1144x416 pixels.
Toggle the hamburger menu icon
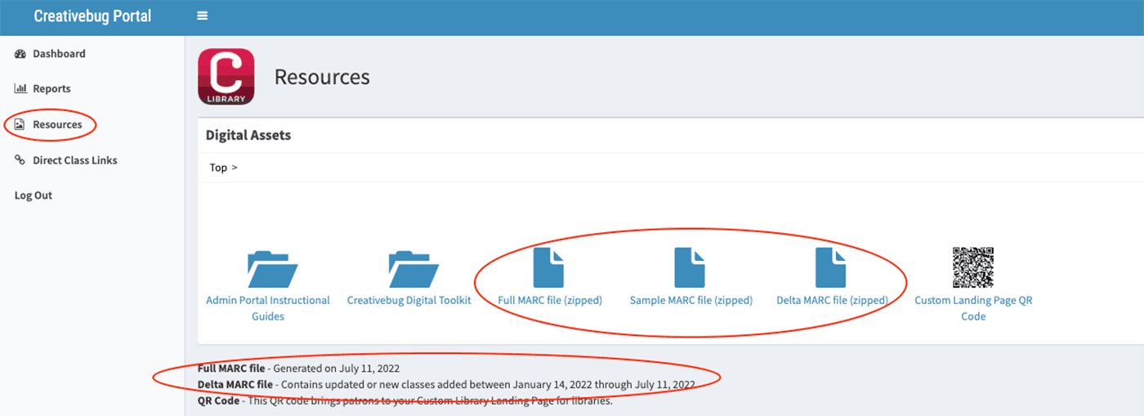202,16
